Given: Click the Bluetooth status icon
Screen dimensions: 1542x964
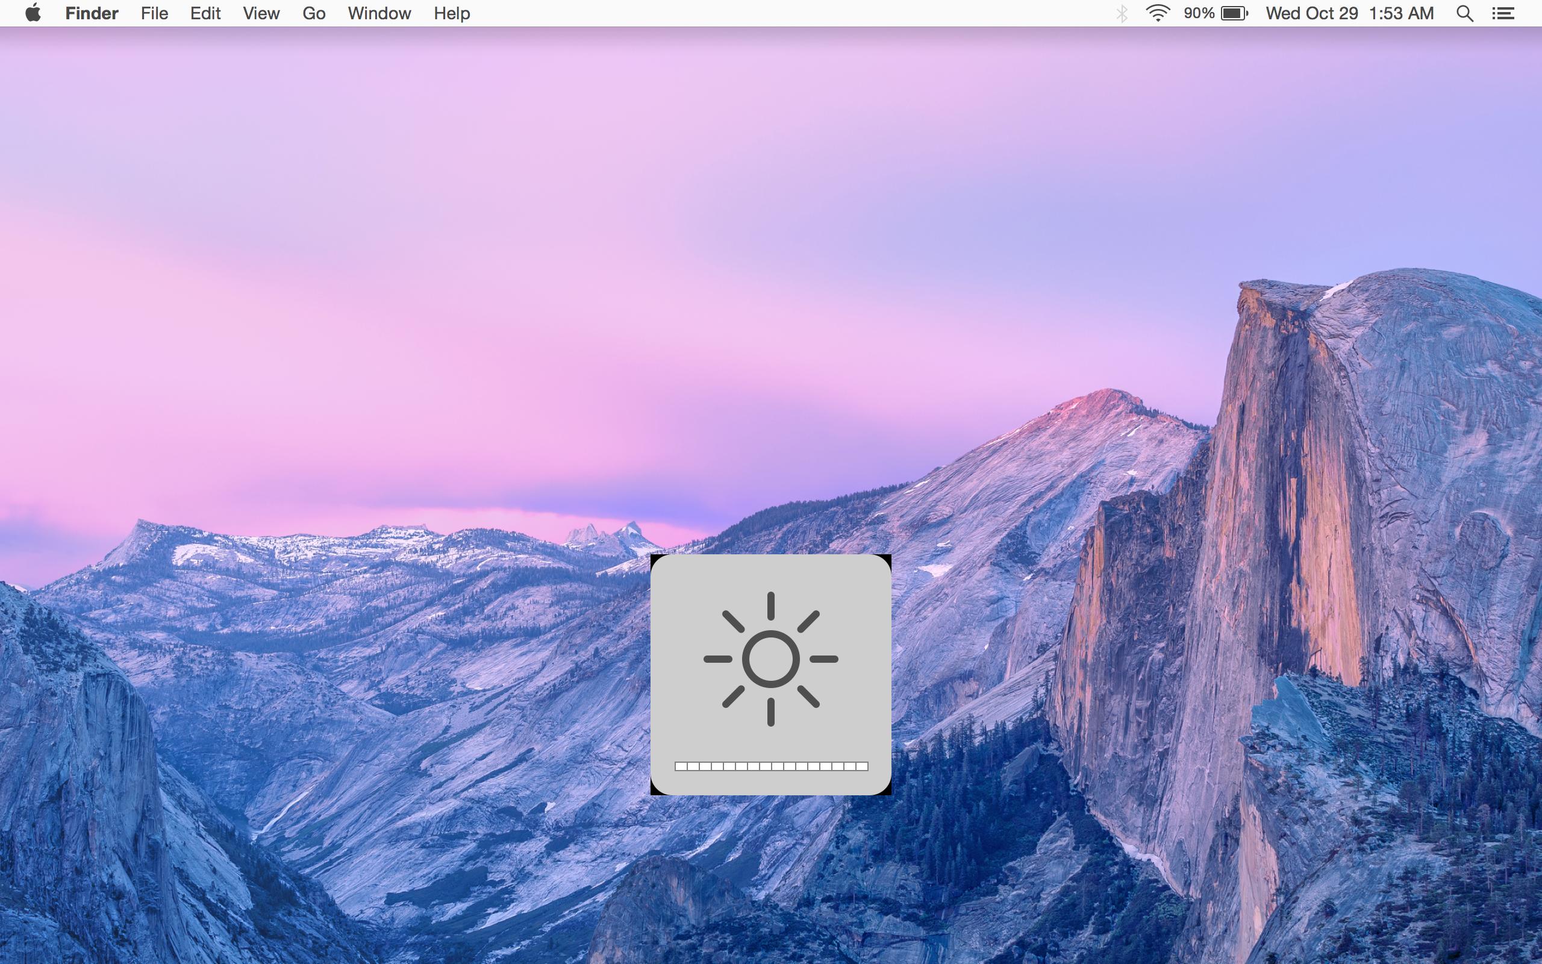Looking at the screenshot, I should [x=1122, y=13].
